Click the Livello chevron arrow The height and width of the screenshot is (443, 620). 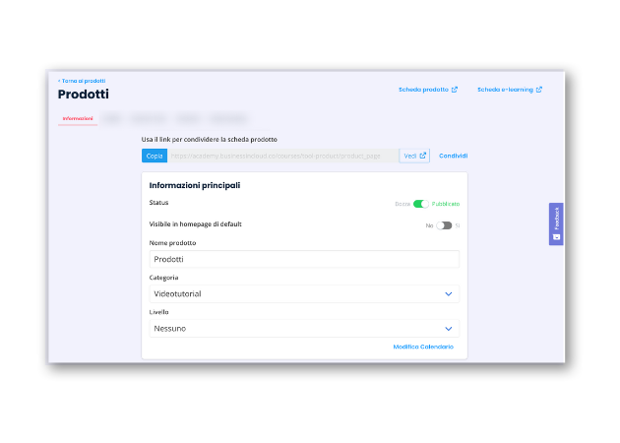tap(449, 328)
